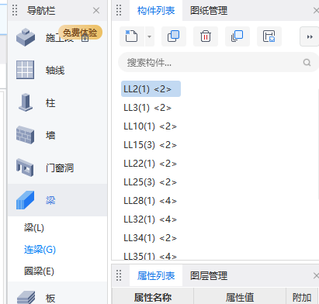Image resolution: width=319 pixels, height=304 pixels.
Task: Open the 门窗洞 opening icon
Action: (25, 168)
